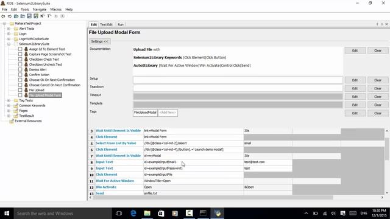Tick checkbox for Confirm Action

coord(20,75)
